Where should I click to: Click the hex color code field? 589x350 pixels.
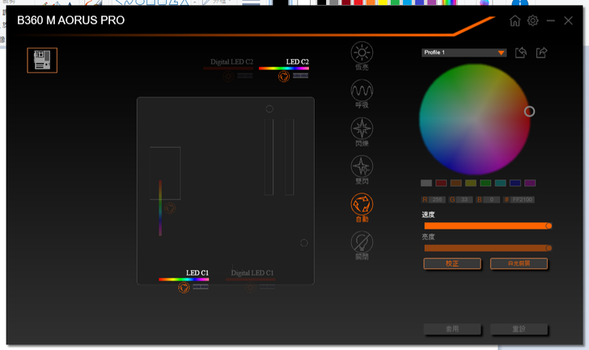523,200
